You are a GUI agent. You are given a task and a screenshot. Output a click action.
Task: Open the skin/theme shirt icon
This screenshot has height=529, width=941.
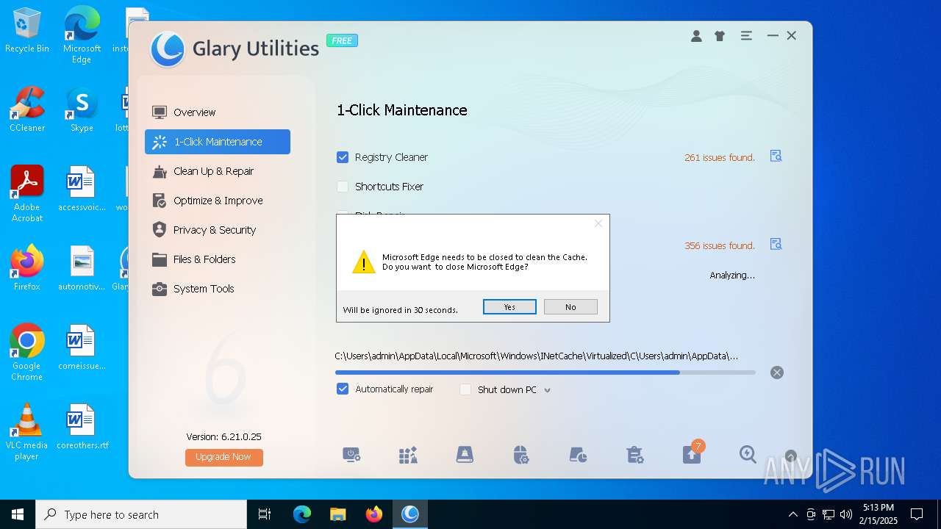click(x=720, y=36)
